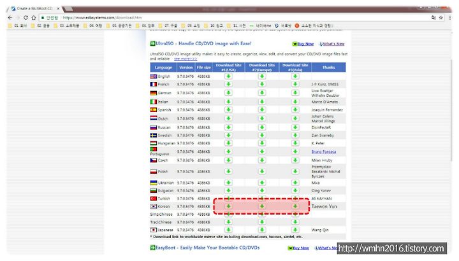Download German version from Europe site

click(262, 93)
